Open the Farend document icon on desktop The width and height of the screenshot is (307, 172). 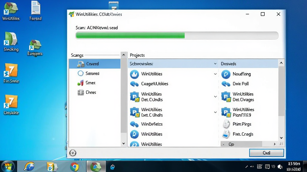35,11
